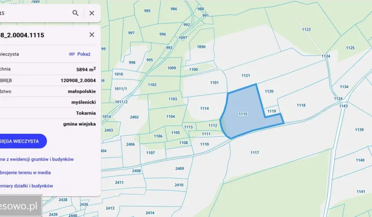Click the chain link icon beside Pokaż
The image size is (372, 217).
click(72, 54)
